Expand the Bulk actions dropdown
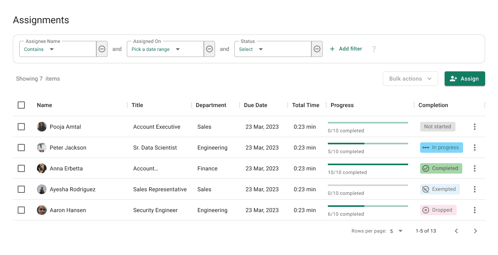This screenshot has height=255, width=498. tap(410, 79)
